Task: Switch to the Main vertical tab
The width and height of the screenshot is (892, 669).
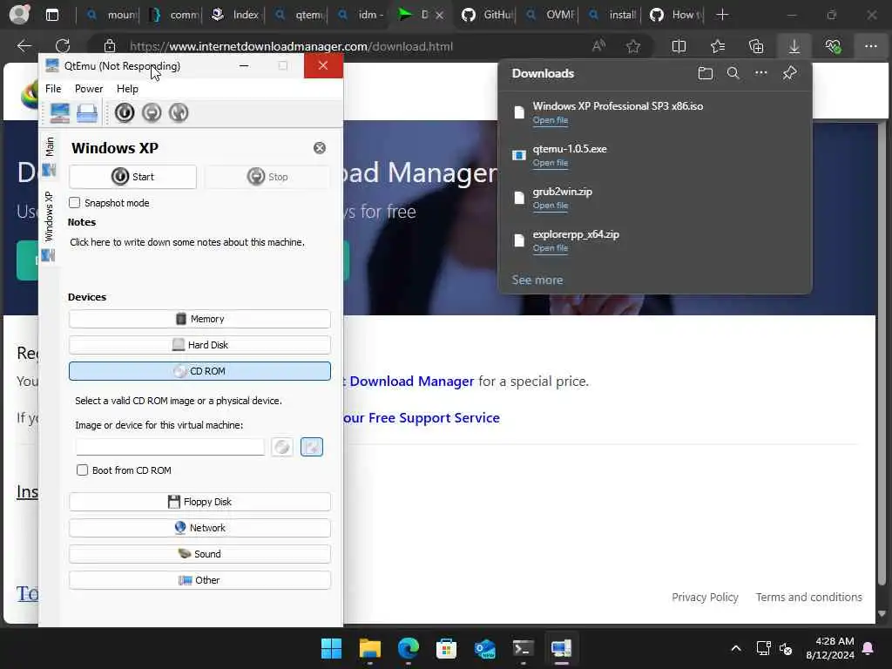Action: click(x=50, y=156)
